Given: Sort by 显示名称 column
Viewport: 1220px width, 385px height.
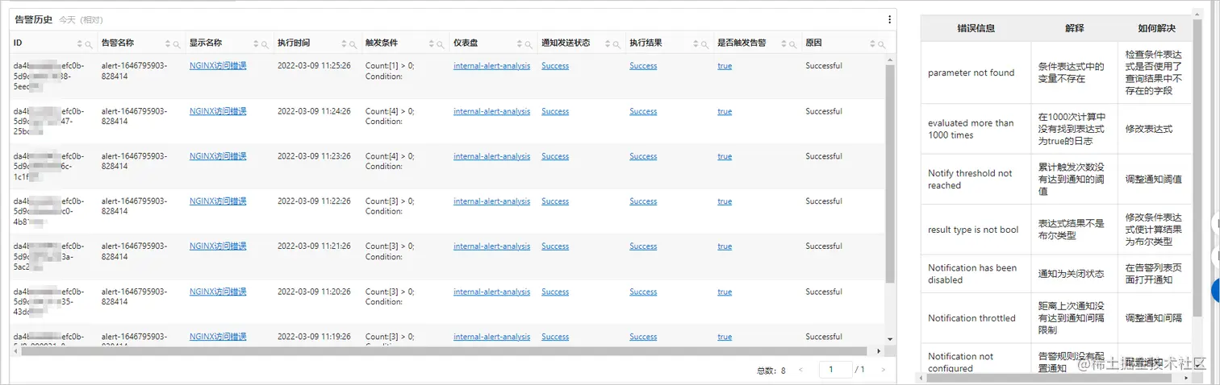Looking at the screenshot, I should pyautogui.click(x=256, y=43).
